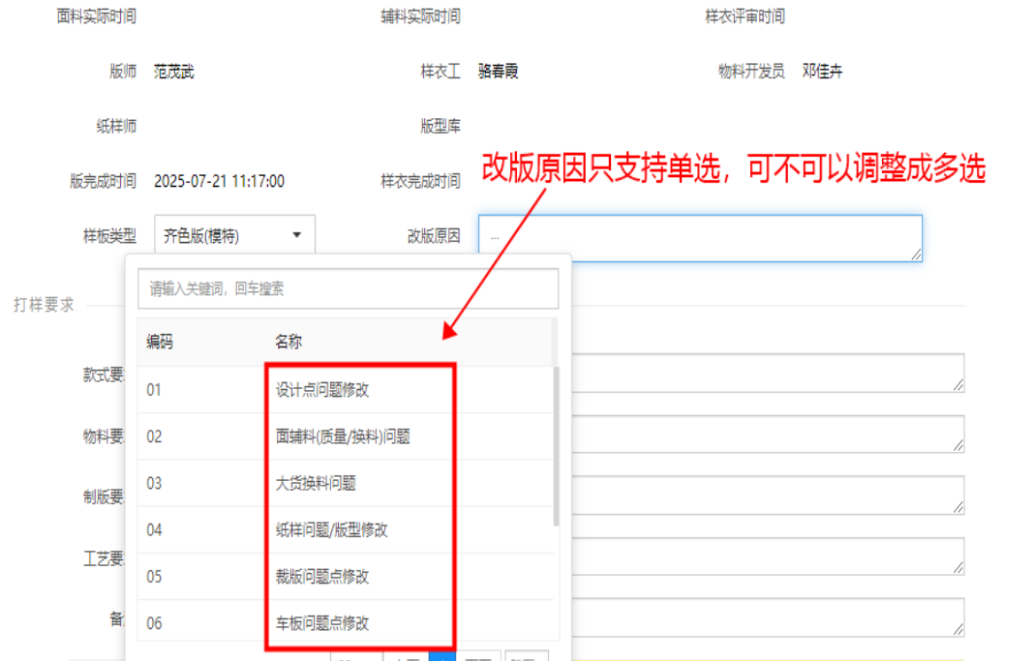Click the 齐色版(模特) selected value
Viewport: 1034px width, 661px height.
202,235
